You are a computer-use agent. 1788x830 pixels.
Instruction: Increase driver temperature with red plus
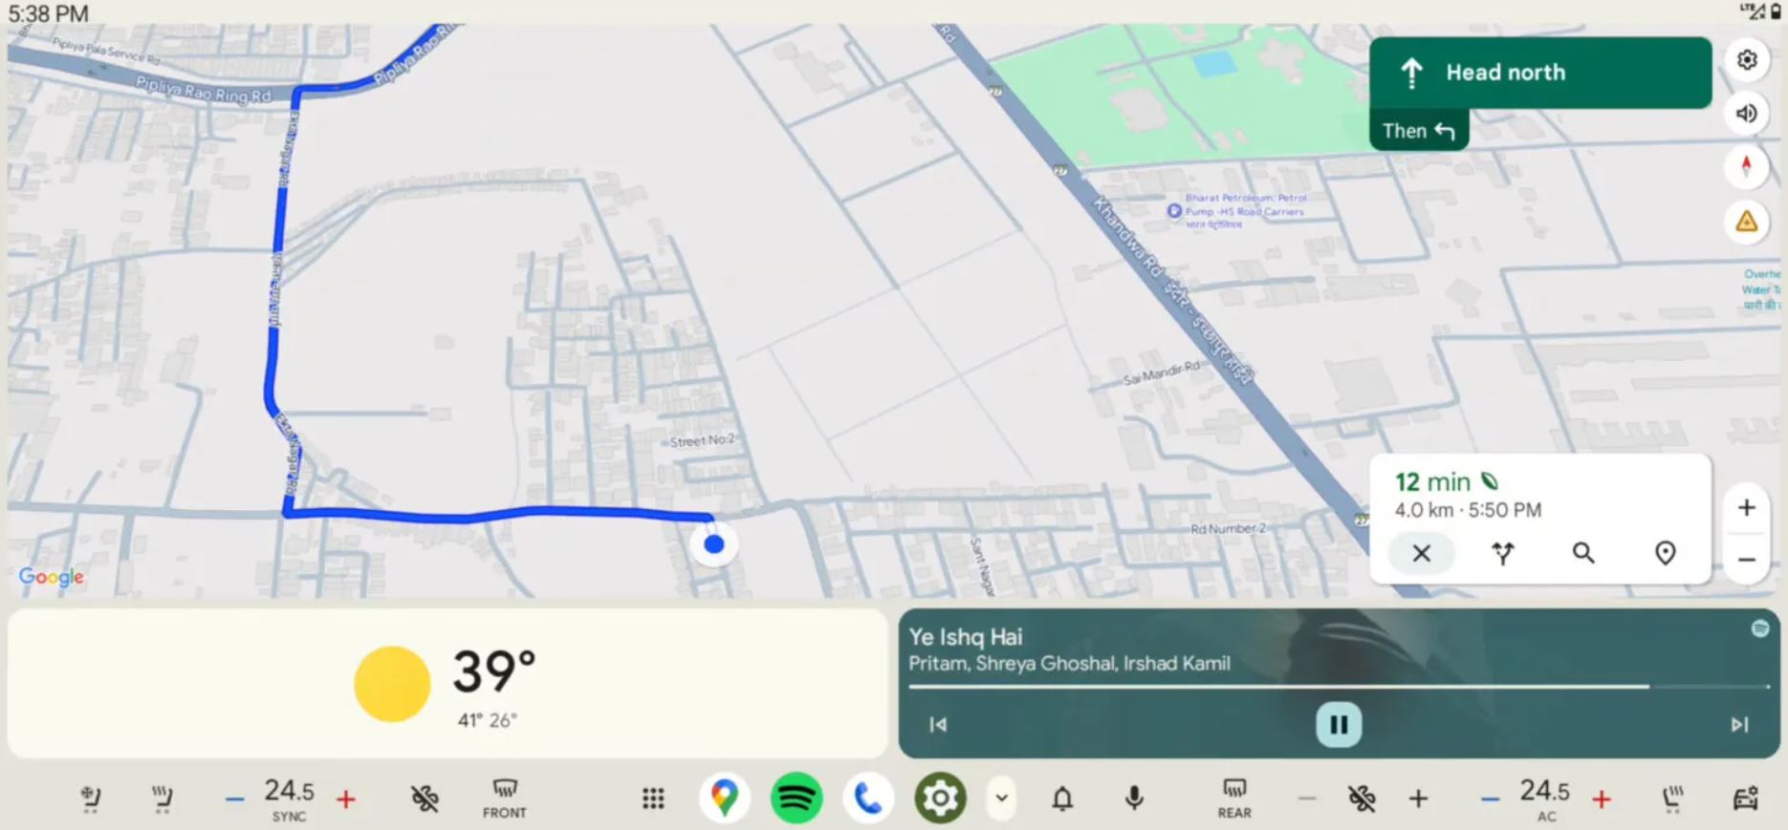[346, 798]
